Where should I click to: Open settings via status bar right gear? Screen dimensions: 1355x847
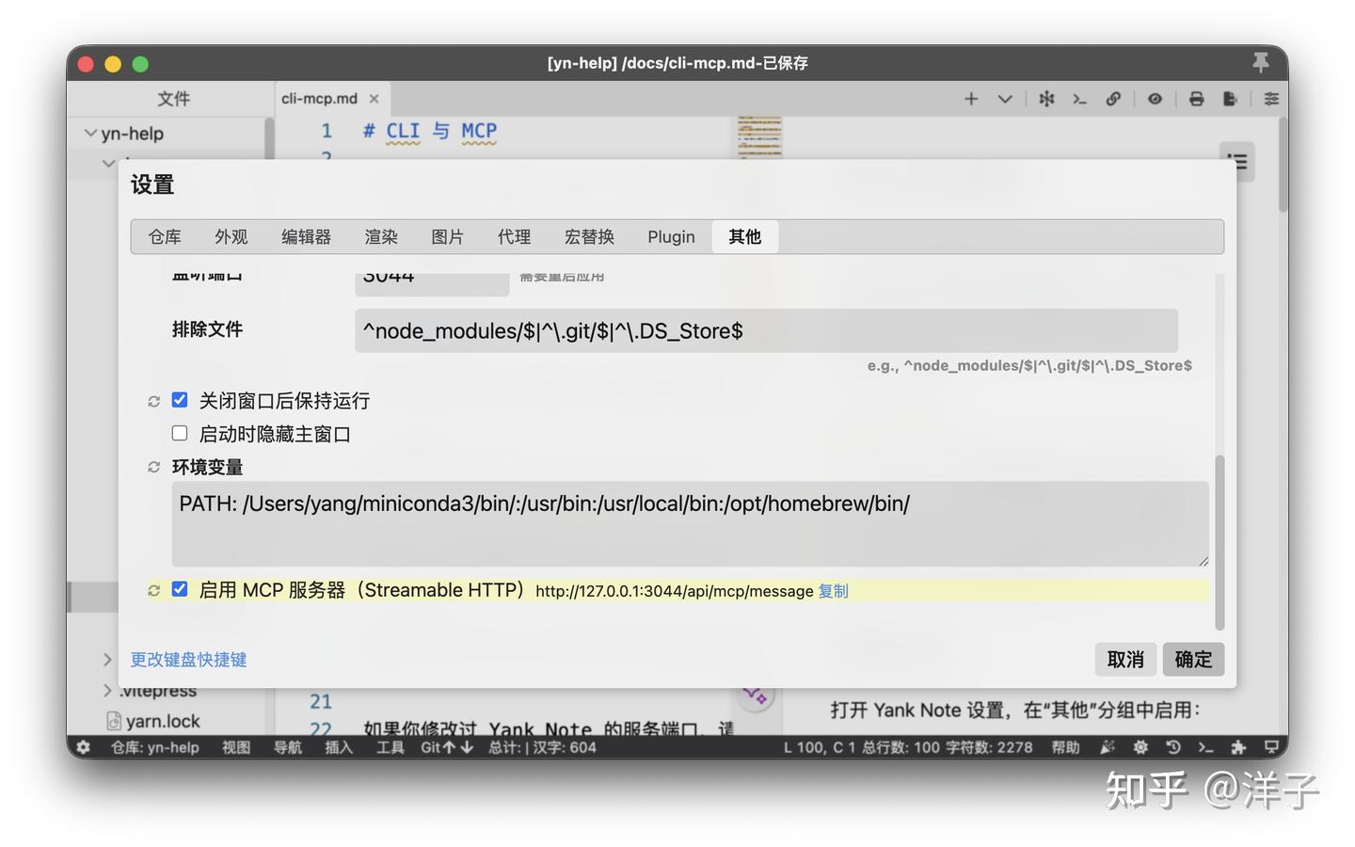(x=1140, y=747)
